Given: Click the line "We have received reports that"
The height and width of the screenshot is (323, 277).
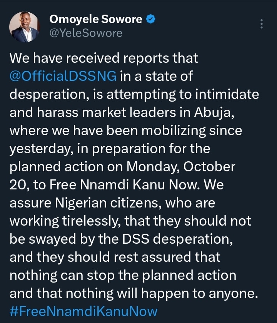Looking at the screenshot, I should pyautogui.click(x=103, y=58).
